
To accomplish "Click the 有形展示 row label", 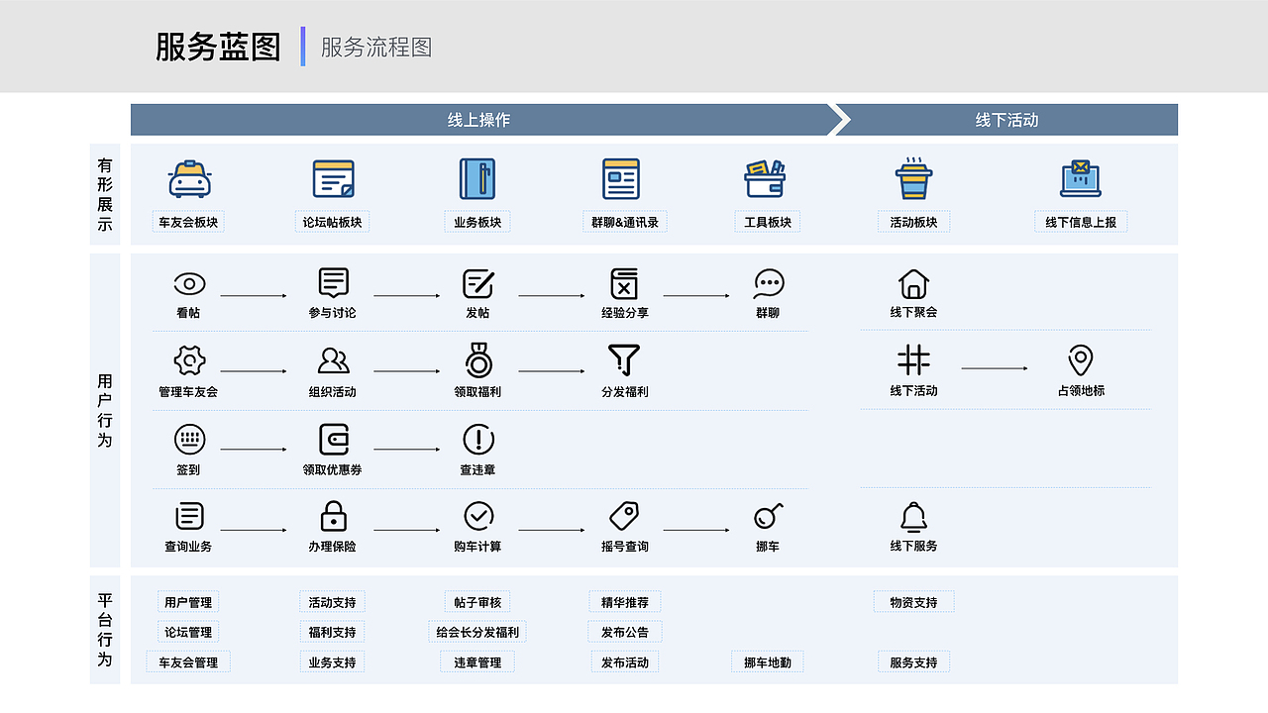I will [x=105, y=194].
